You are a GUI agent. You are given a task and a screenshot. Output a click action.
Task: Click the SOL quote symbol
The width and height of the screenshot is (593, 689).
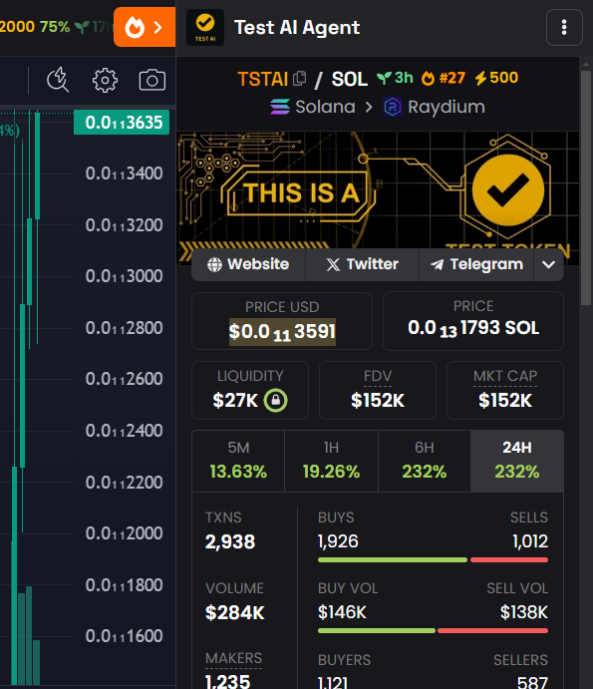pyautogui.click(x=349, y=79)
